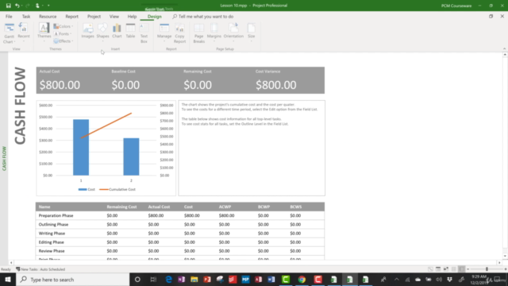Viewport: 508px width, 286px height.
Task: Click Copy Report
Action: (179, 33)
